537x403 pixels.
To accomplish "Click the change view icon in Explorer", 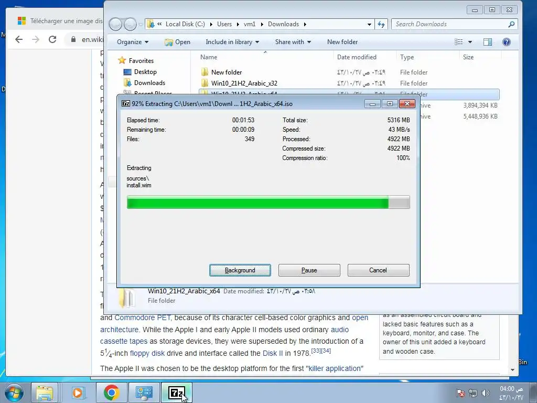I will coord(458,42).
